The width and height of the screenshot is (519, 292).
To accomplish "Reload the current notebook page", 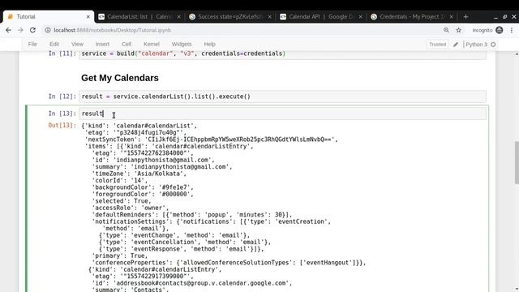I will 32,30.
